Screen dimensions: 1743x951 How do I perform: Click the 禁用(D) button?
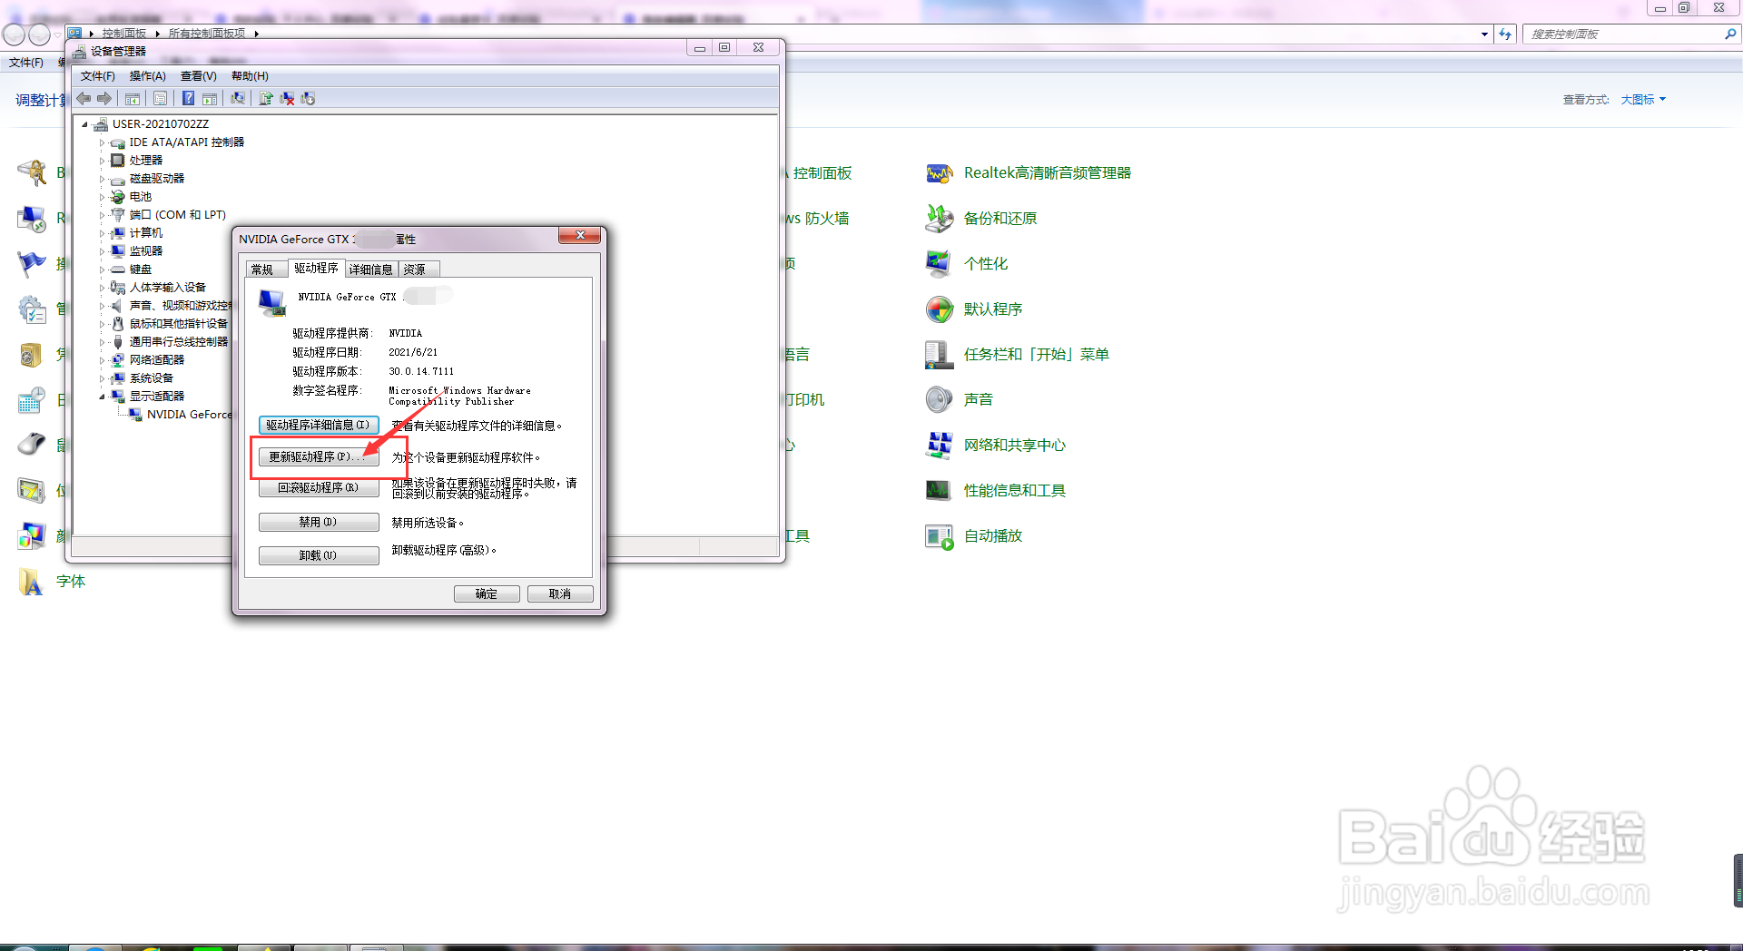[318, 522]
